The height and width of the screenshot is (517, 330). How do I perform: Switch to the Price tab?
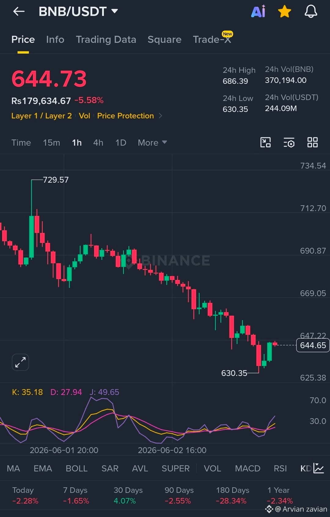[x=23, y=39]
